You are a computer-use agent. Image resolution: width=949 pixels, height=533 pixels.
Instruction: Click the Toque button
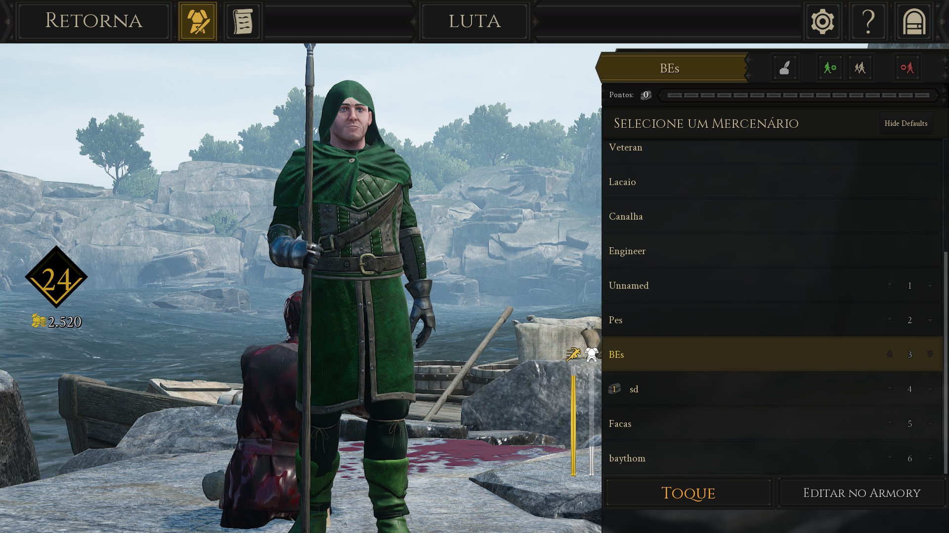[688, 493]
